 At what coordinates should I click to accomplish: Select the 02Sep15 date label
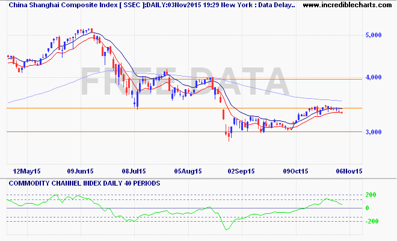point(241,171)
